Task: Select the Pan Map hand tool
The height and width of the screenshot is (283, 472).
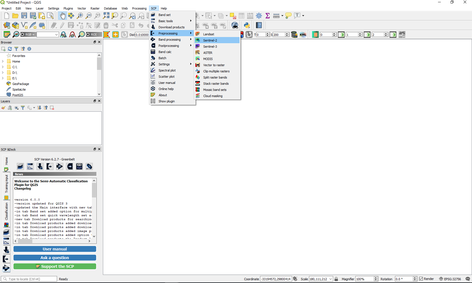Action: coord(62,16)
